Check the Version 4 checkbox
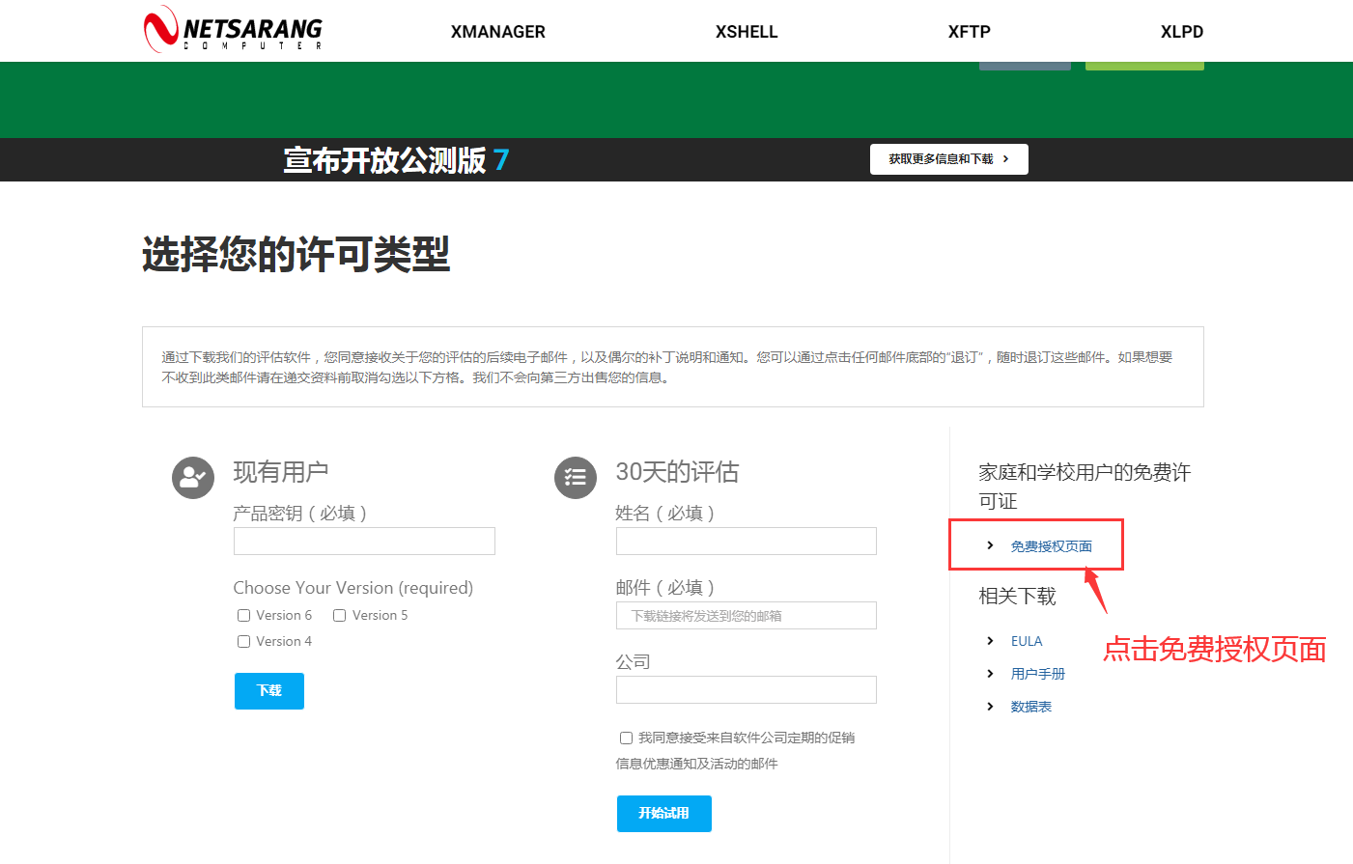 243,642
